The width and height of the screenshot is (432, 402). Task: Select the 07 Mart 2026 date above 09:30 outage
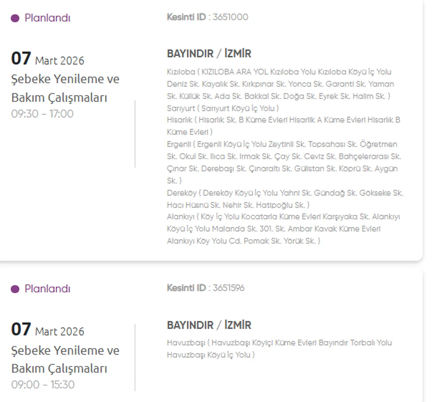point(48,59)
